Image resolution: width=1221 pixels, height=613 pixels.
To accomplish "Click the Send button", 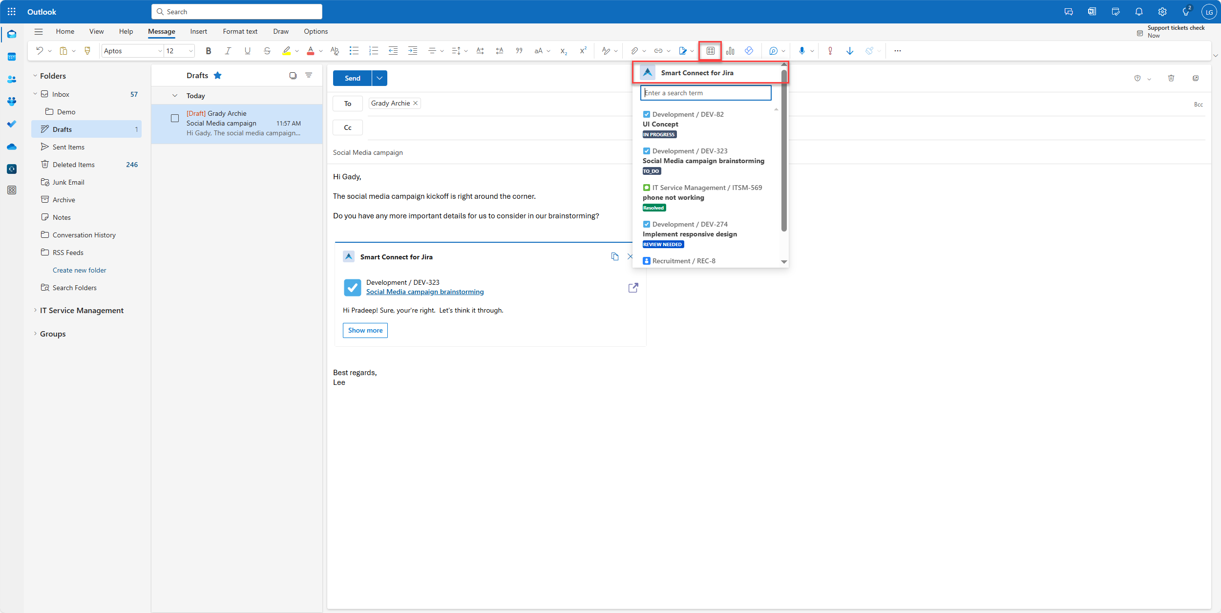I will (352, 78).
